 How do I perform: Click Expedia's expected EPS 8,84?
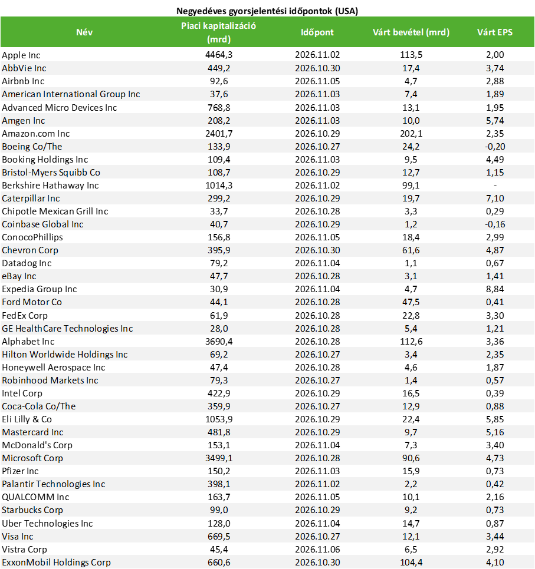[495, 289]
